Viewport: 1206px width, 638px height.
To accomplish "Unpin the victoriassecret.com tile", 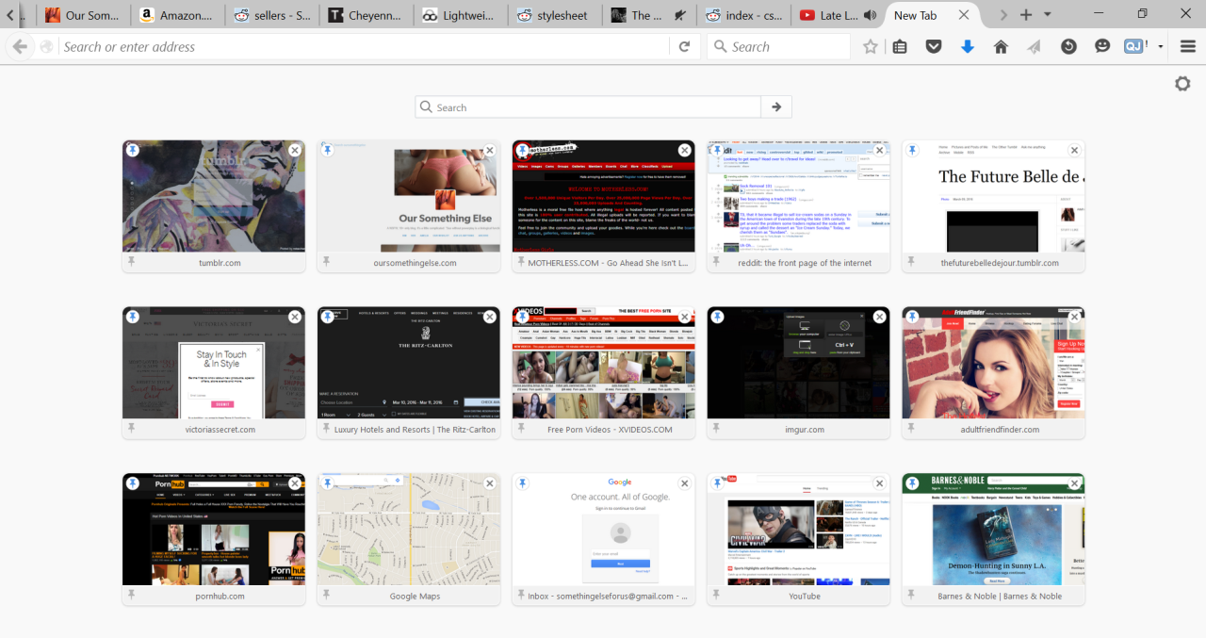I will (133, 317).
